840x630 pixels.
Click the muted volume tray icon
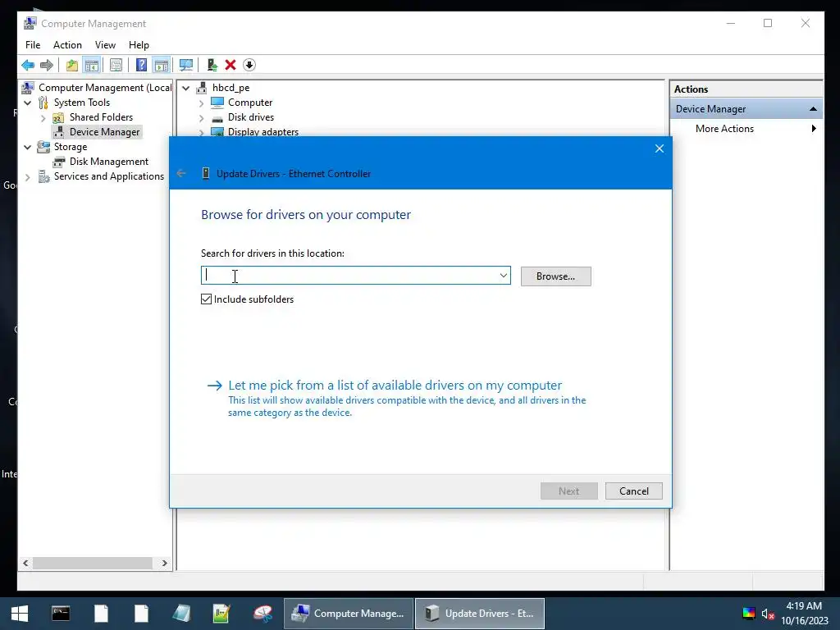click(x=768, y=614)
